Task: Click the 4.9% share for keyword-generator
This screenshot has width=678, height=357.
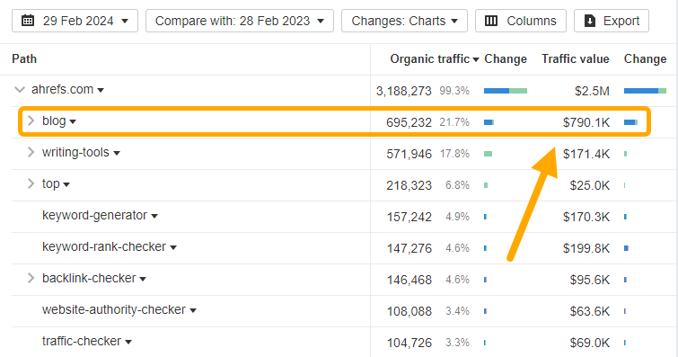Action: coord(457,216)
